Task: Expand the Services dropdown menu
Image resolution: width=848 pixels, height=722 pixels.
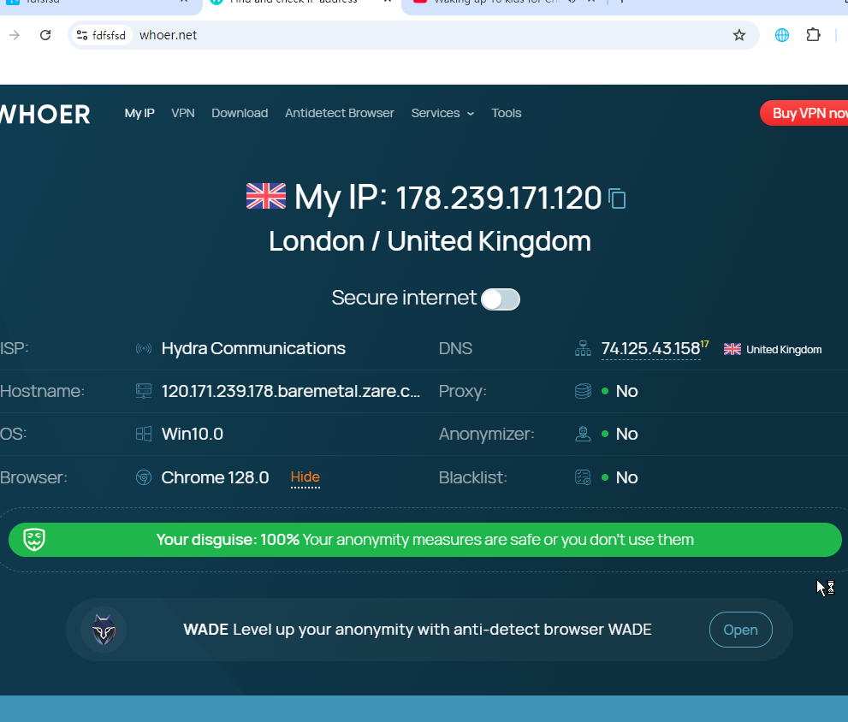Action: point(442,113)
